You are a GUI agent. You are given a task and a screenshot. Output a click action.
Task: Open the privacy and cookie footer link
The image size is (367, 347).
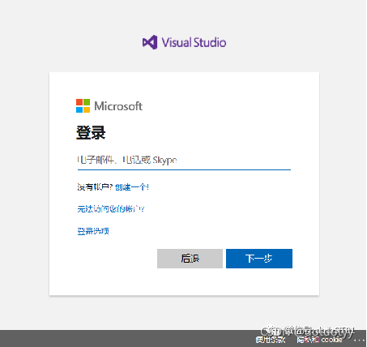pos(319,340)
